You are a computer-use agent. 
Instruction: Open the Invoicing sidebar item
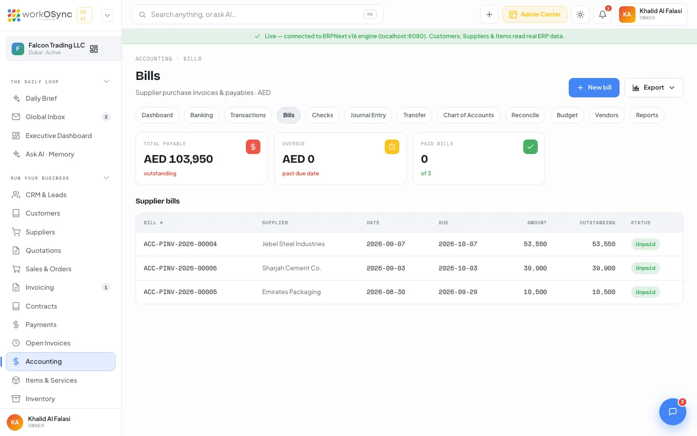point(61,287)
